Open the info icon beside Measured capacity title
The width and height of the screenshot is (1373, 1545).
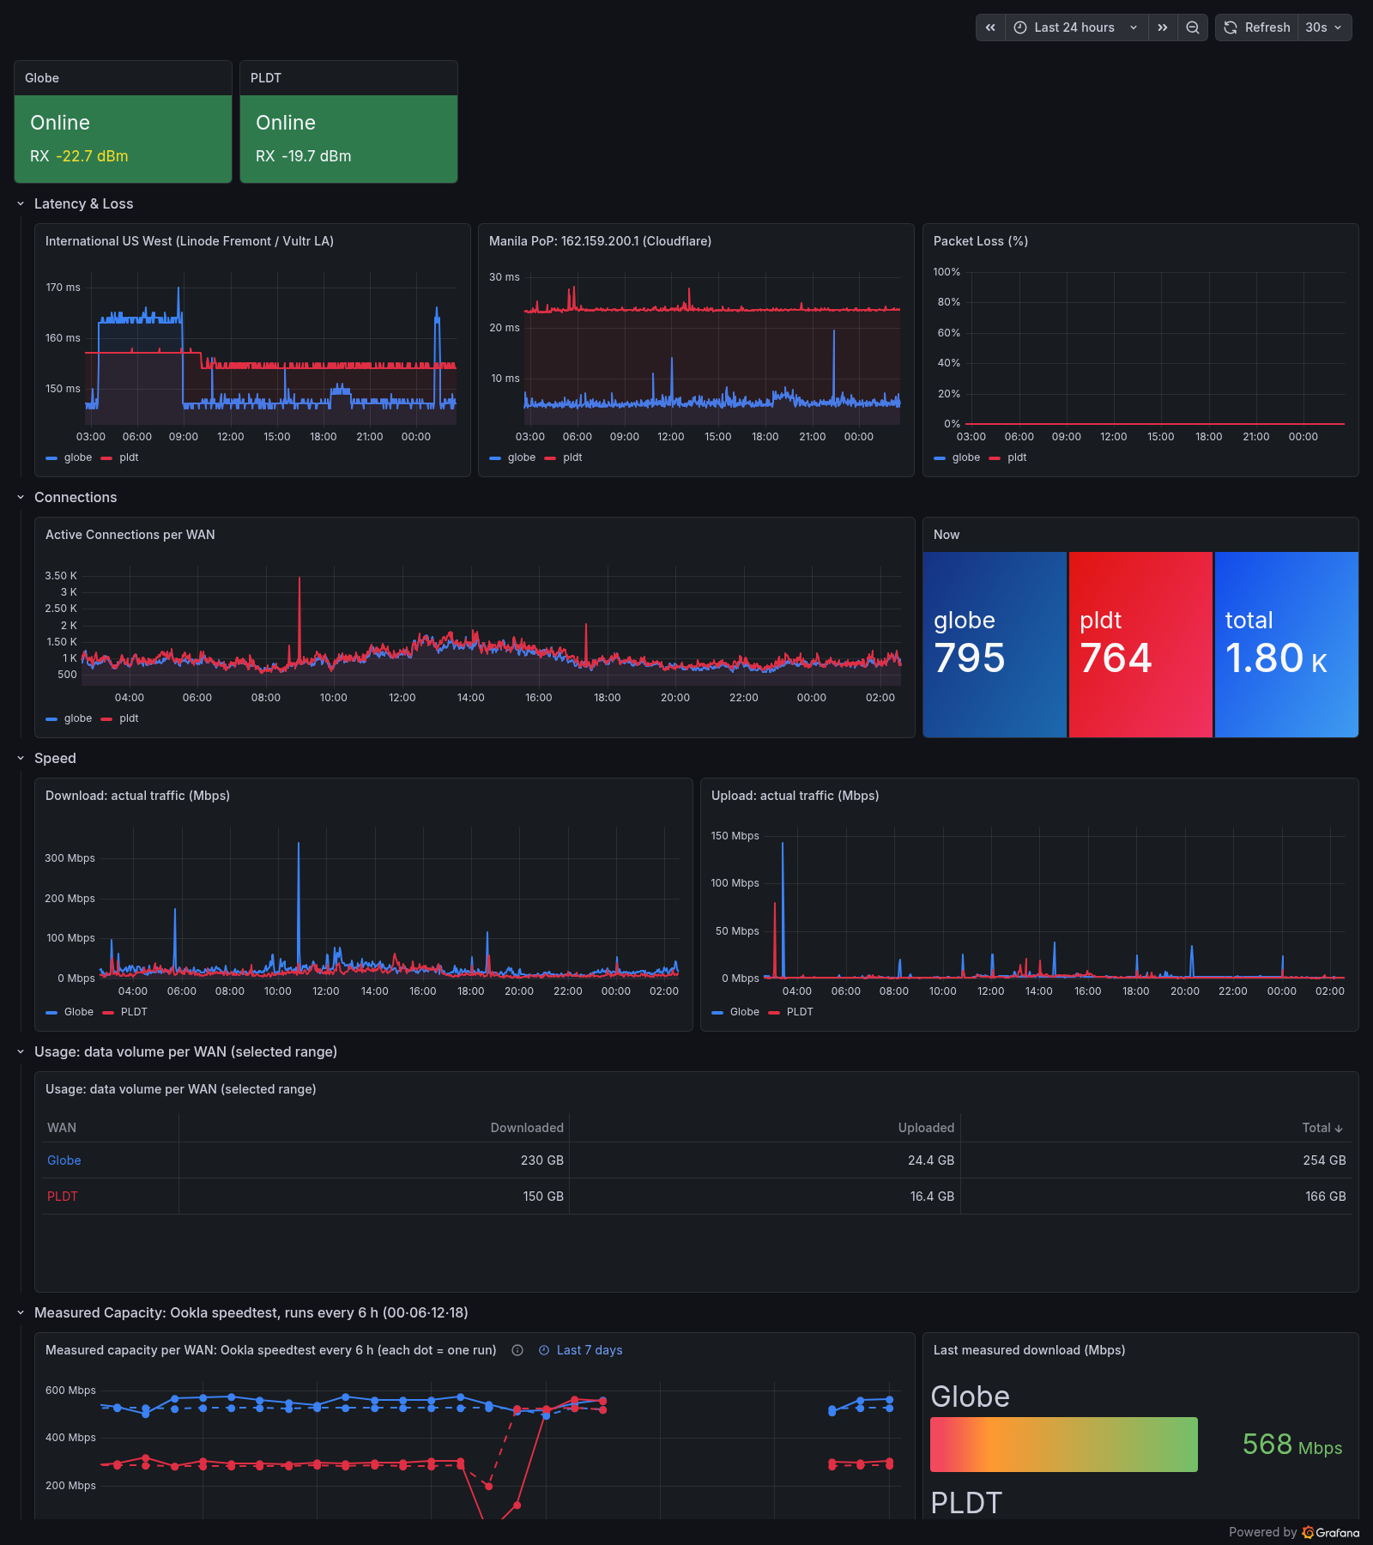pyautogui.click(x=517, y=1350)
